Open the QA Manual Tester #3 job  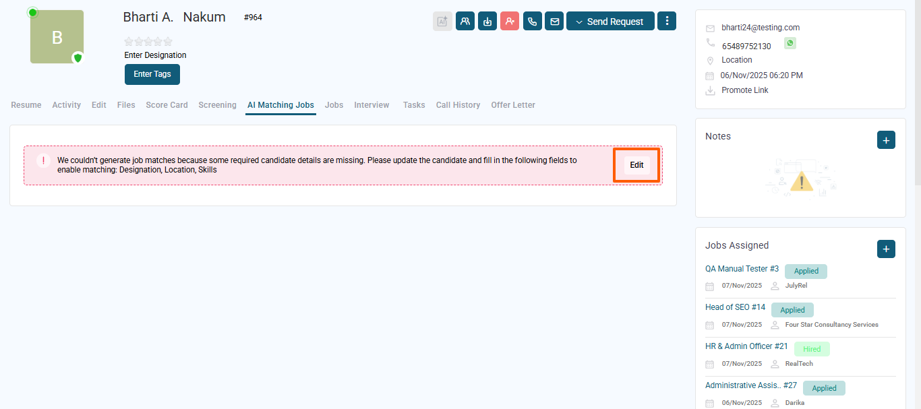pos(742,269)
